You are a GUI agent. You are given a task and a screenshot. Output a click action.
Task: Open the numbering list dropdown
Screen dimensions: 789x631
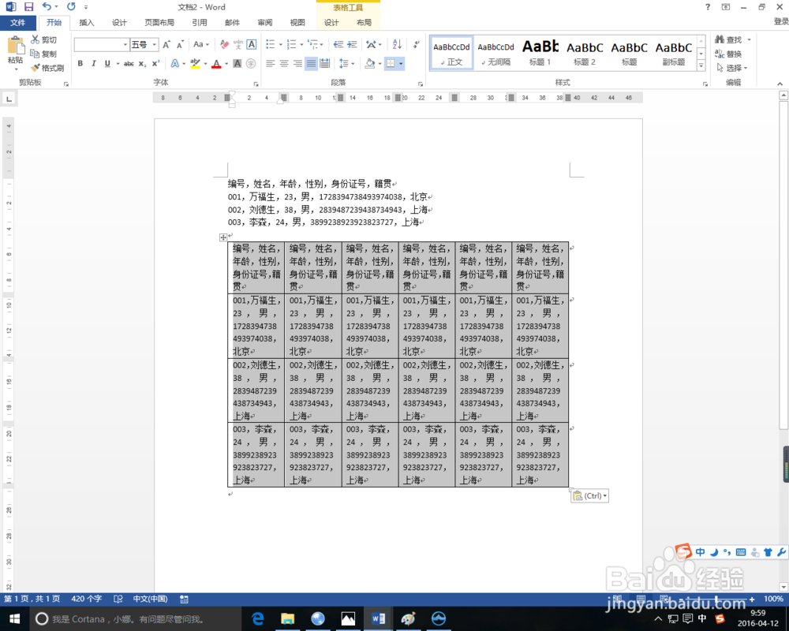click(302, 44)
